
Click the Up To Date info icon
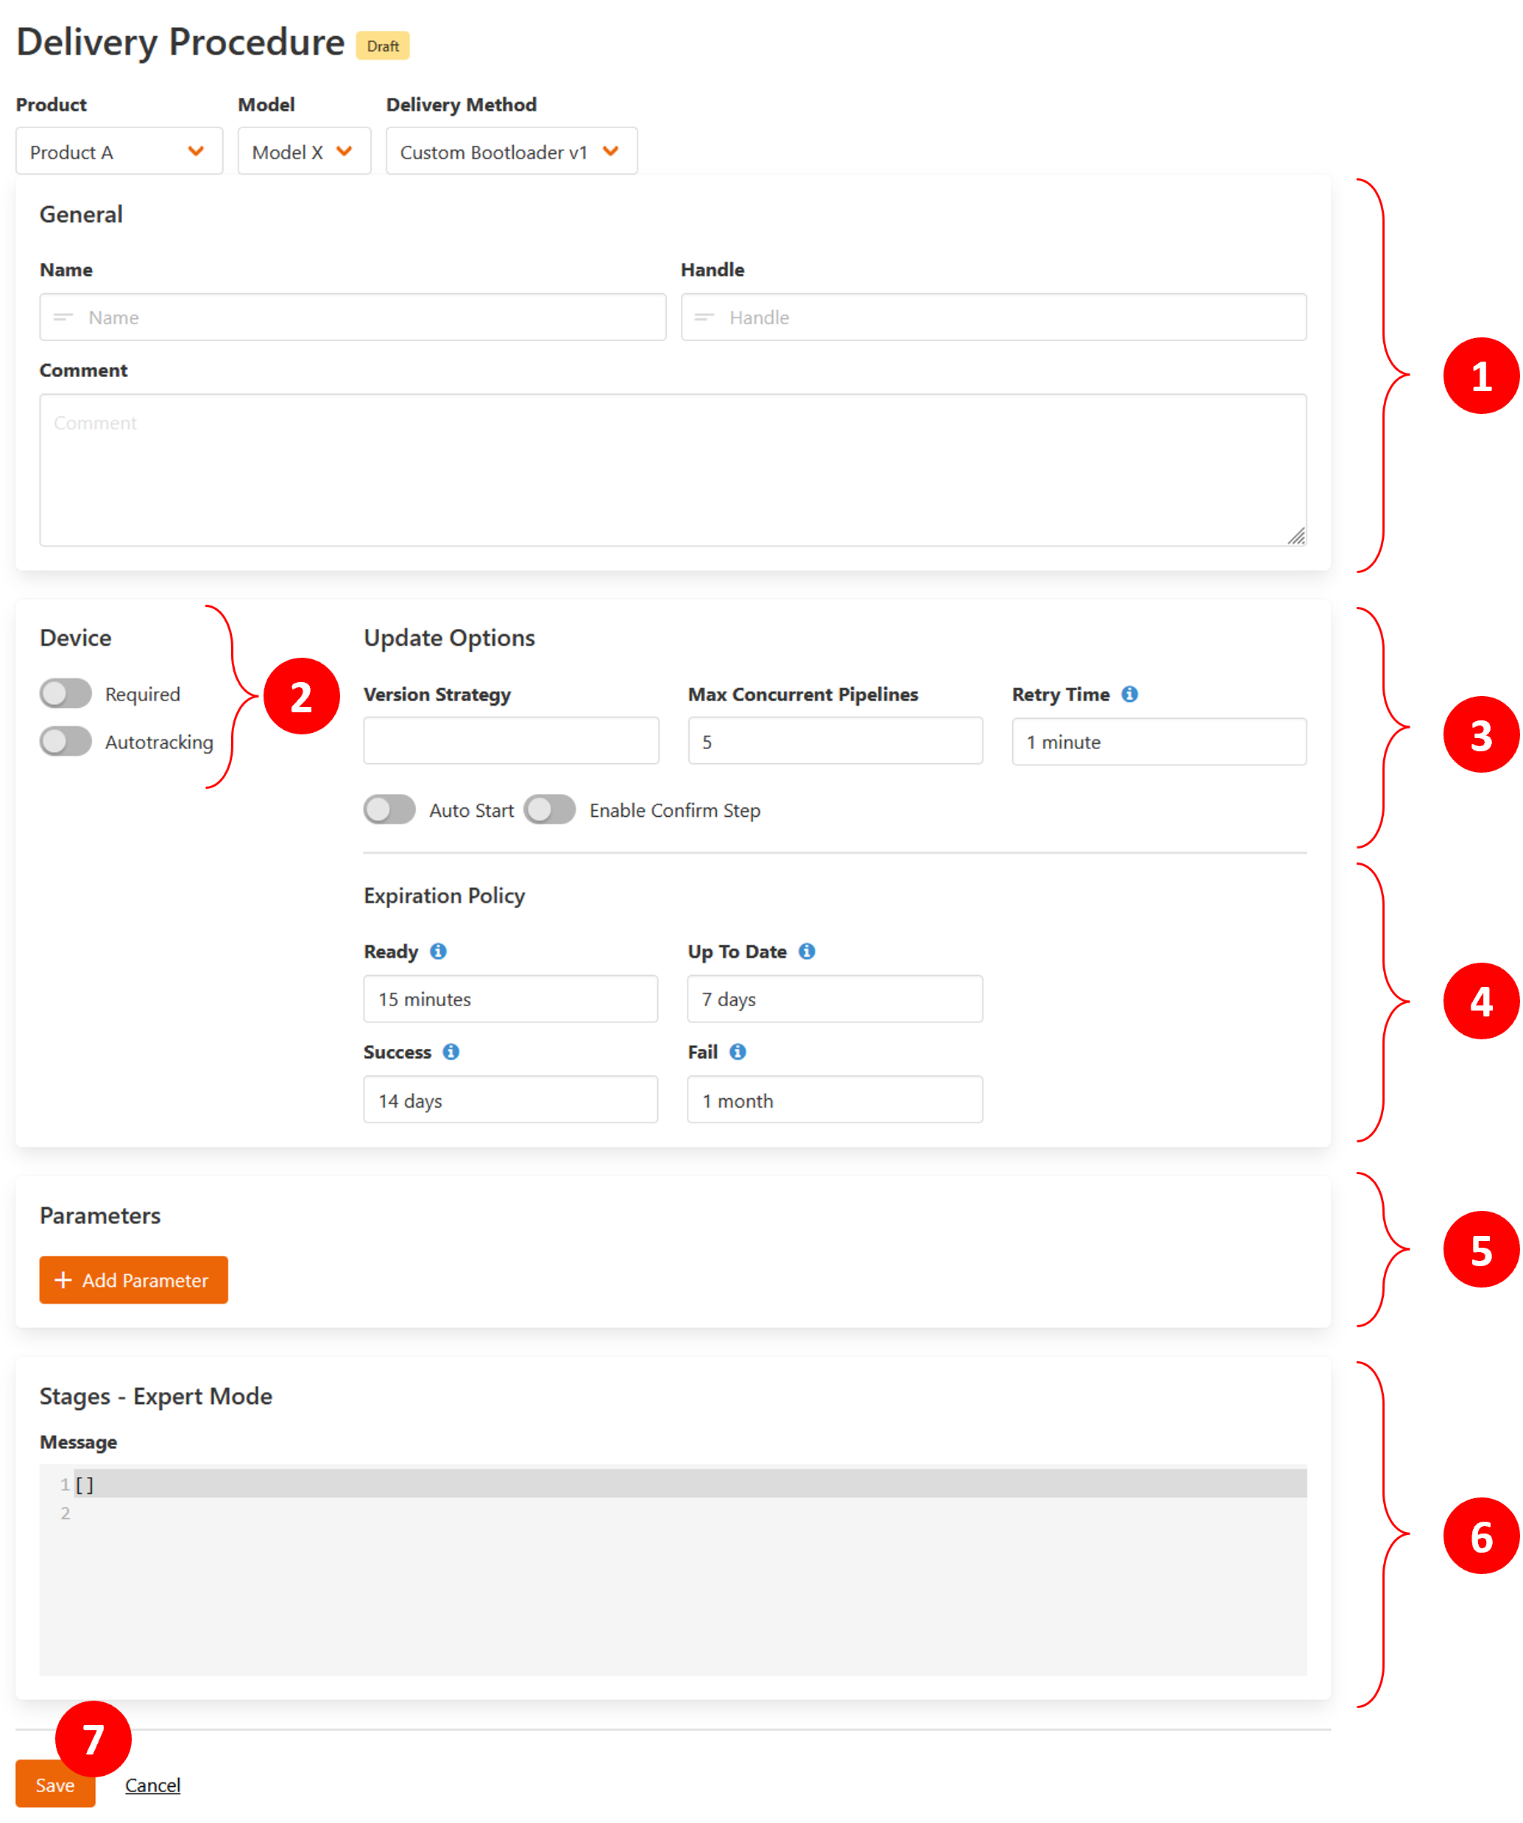[808, 952]
